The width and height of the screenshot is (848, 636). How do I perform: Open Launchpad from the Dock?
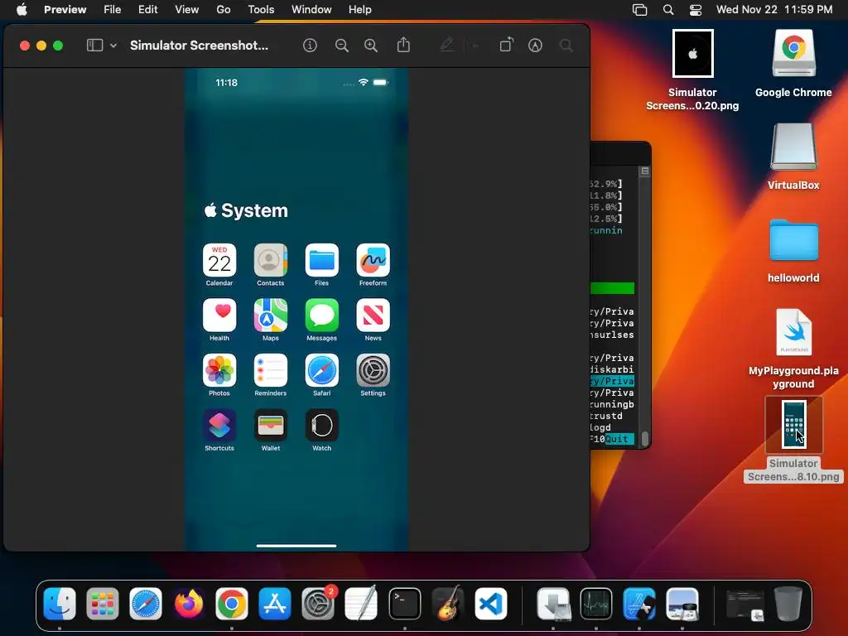[x=103, y=603]
